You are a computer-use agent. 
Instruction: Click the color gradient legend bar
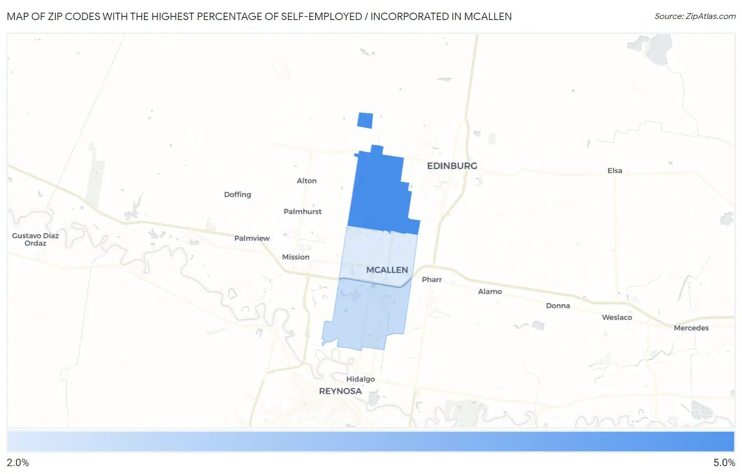tap(371, 441)
